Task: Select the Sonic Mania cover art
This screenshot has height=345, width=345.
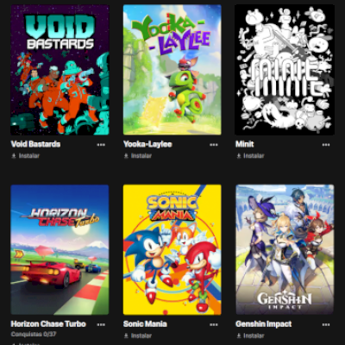Action: click(172, 249)
